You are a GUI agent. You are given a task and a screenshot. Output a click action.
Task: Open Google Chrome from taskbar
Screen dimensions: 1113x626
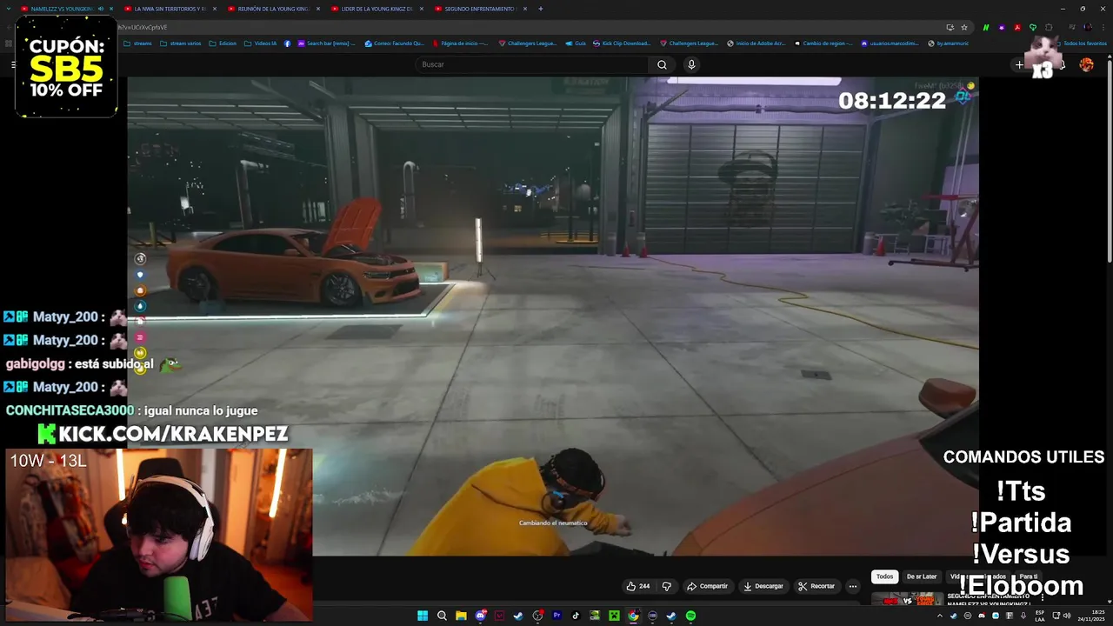[633, 616]
